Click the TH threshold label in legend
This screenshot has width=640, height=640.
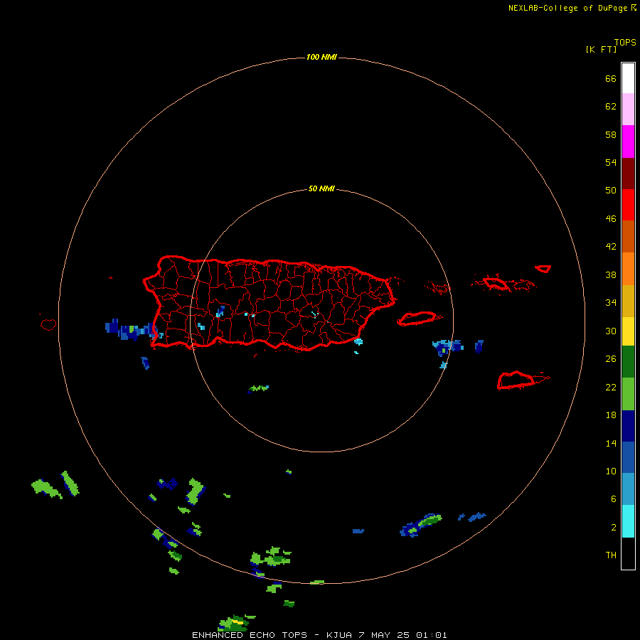pos(611,555)
